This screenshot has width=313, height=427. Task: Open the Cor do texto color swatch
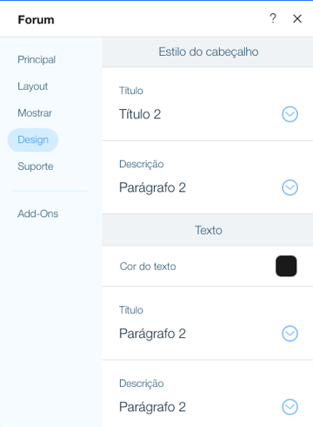pyautogui.click(x=286, y=266)
